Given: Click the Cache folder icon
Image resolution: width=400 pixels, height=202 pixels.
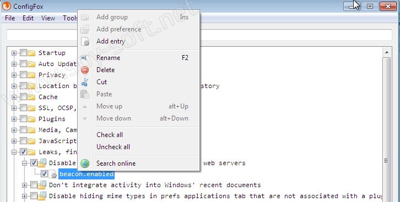Looking at the screenshot, I should [x=31, y=97].
